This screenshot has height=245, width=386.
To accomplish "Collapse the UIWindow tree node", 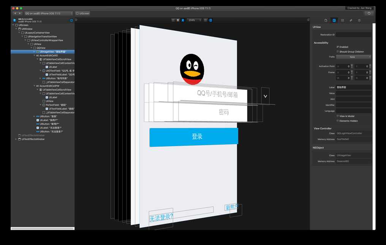I will point(16,29).
